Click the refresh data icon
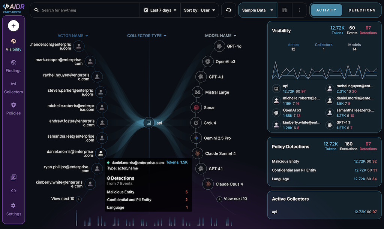 (x=228, y=10)
